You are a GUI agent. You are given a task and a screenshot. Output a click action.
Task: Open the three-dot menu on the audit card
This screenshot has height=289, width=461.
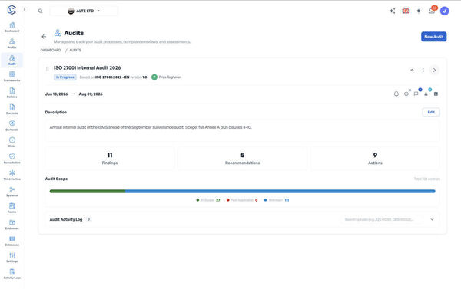click(x=423, y=70)
